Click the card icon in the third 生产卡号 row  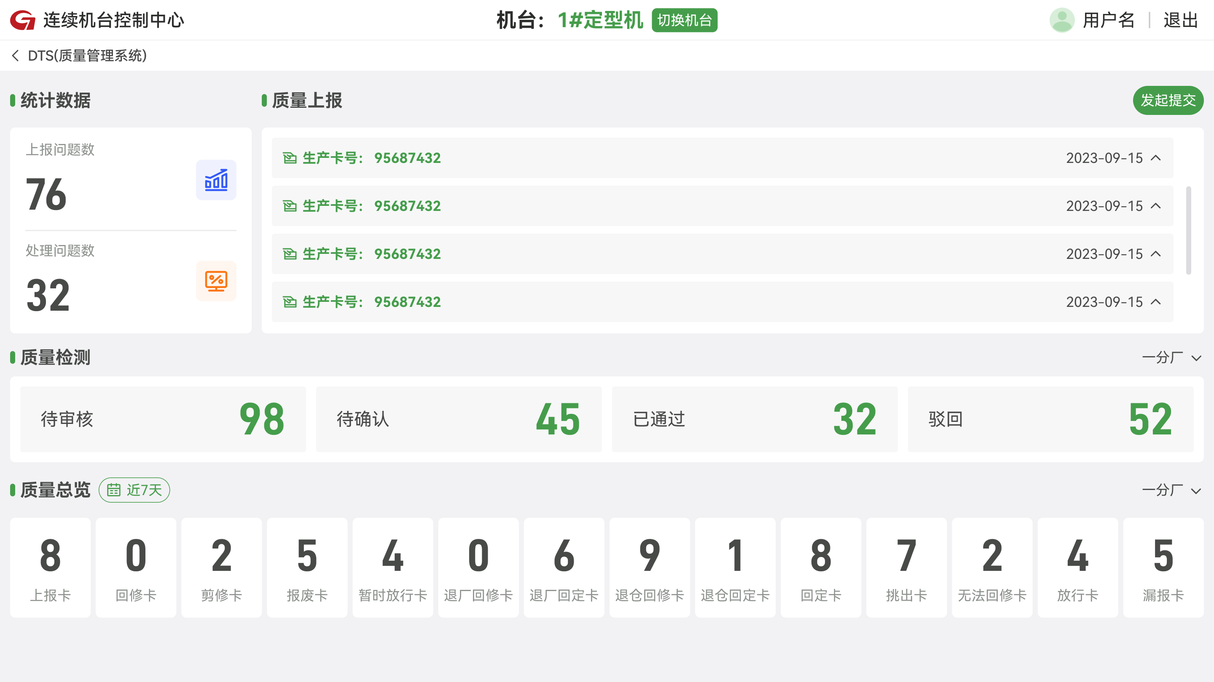click(x=290, y=254)
